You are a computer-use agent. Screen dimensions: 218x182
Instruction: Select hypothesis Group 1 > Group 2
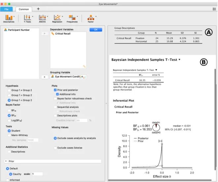click(x=9, y=95)
